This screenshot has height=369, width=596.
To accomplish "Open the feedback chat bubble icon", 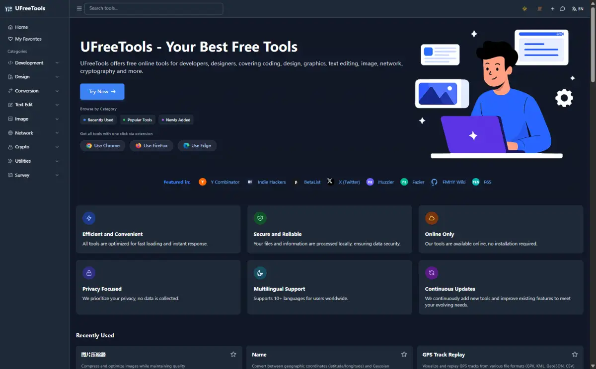I will [562, 8].
